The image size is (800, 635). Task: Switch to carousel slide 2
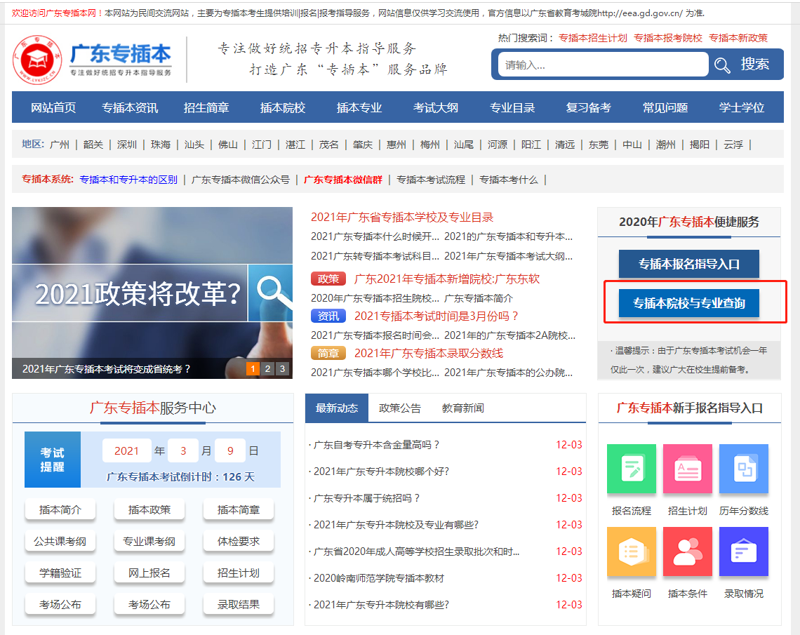click(x=267, y=368)
